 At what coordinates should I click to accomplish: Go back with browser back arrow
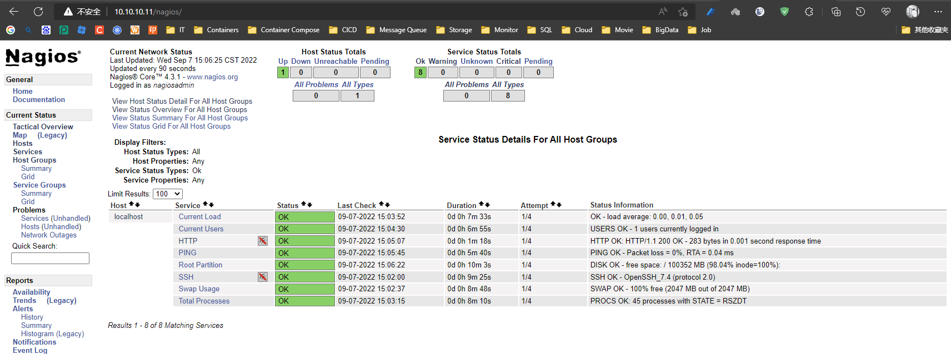14,12
